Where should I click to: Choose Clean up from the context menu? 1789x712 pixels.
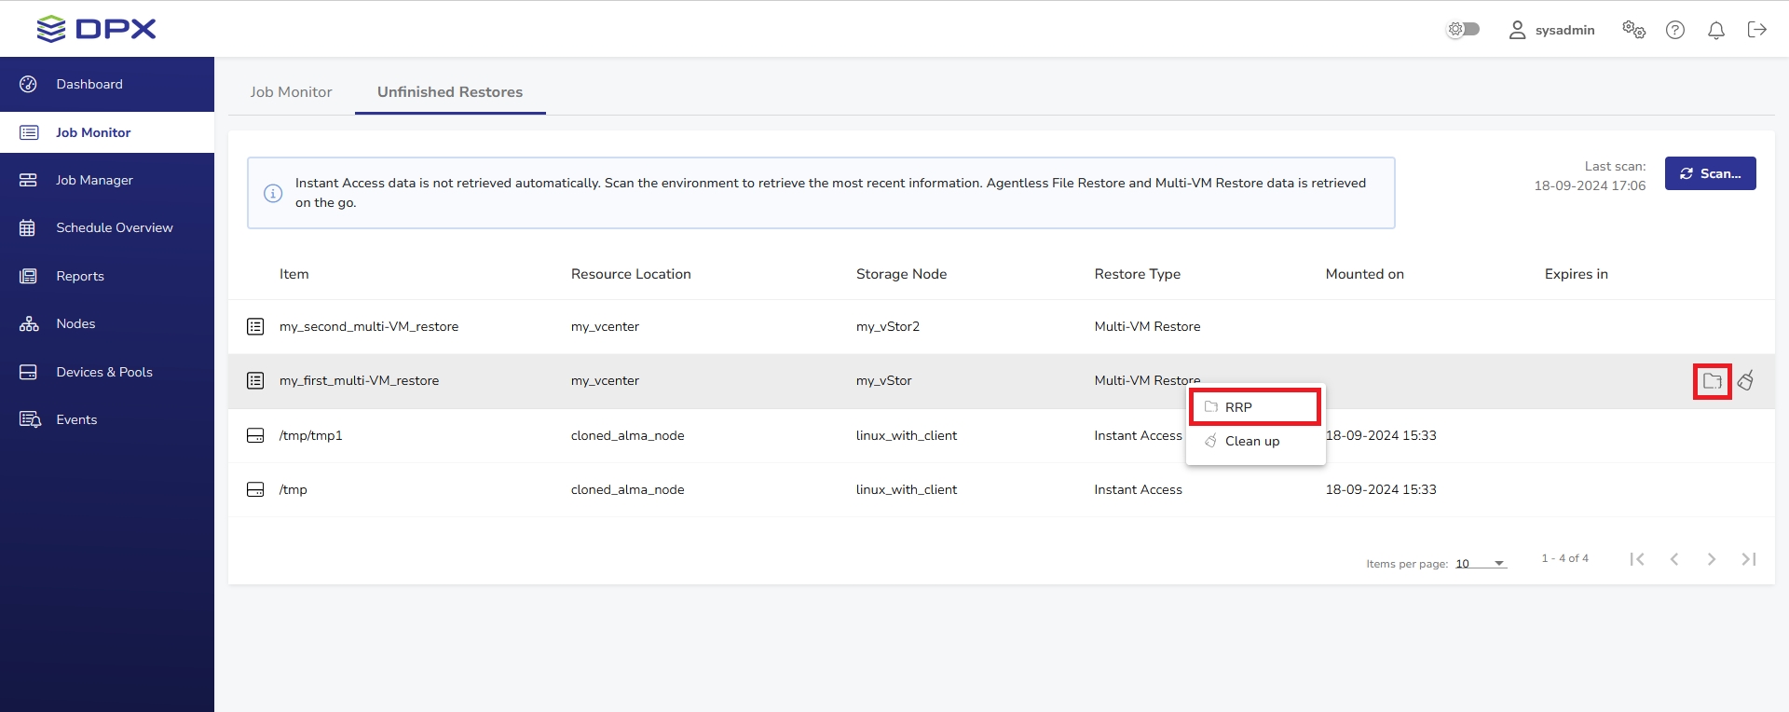(1251, 441)
